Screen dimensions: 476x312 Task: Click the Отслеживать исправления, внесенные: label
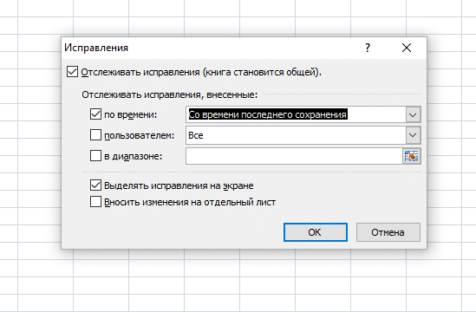169,94
